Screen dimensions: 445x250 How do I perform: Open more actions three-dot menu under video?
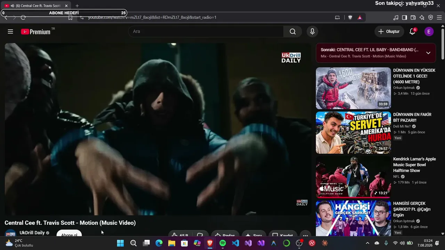tap(305, 234)
